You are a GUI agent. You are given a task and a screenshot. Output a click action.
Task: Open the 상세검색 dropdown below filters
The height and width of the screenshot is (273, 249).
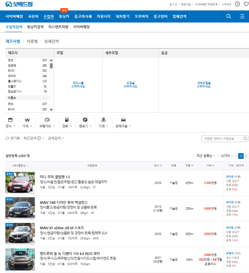pos(56,138)
